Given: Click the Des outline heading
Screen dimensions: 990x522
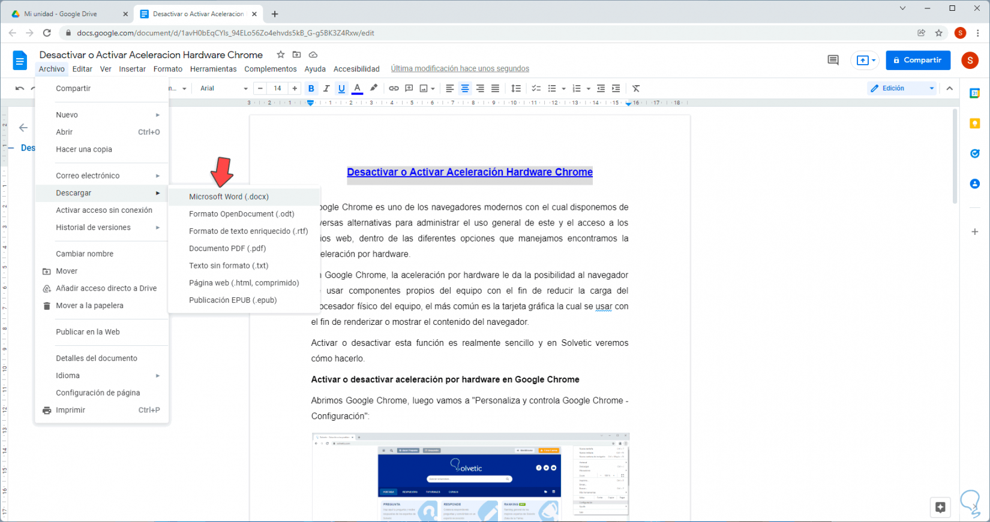Looking at the screenshot, I should [28, 148].
